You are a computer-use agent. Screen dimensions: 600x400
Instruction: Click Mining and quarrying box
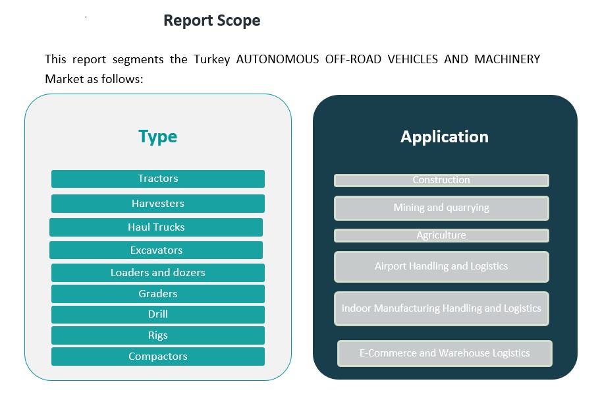pos(441,208)
